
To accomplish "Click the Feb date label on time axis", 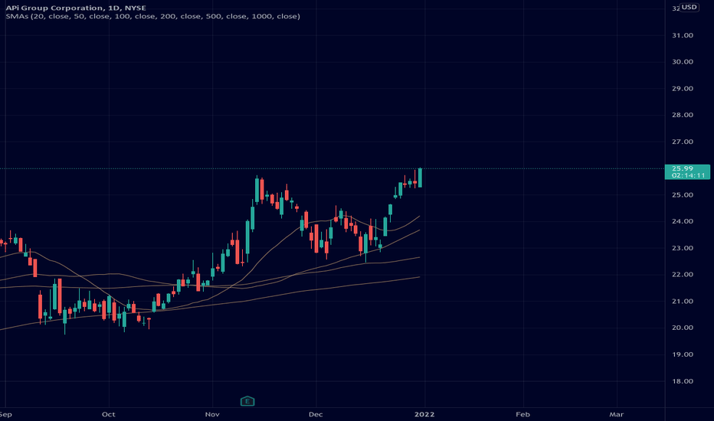I will 522,415.
